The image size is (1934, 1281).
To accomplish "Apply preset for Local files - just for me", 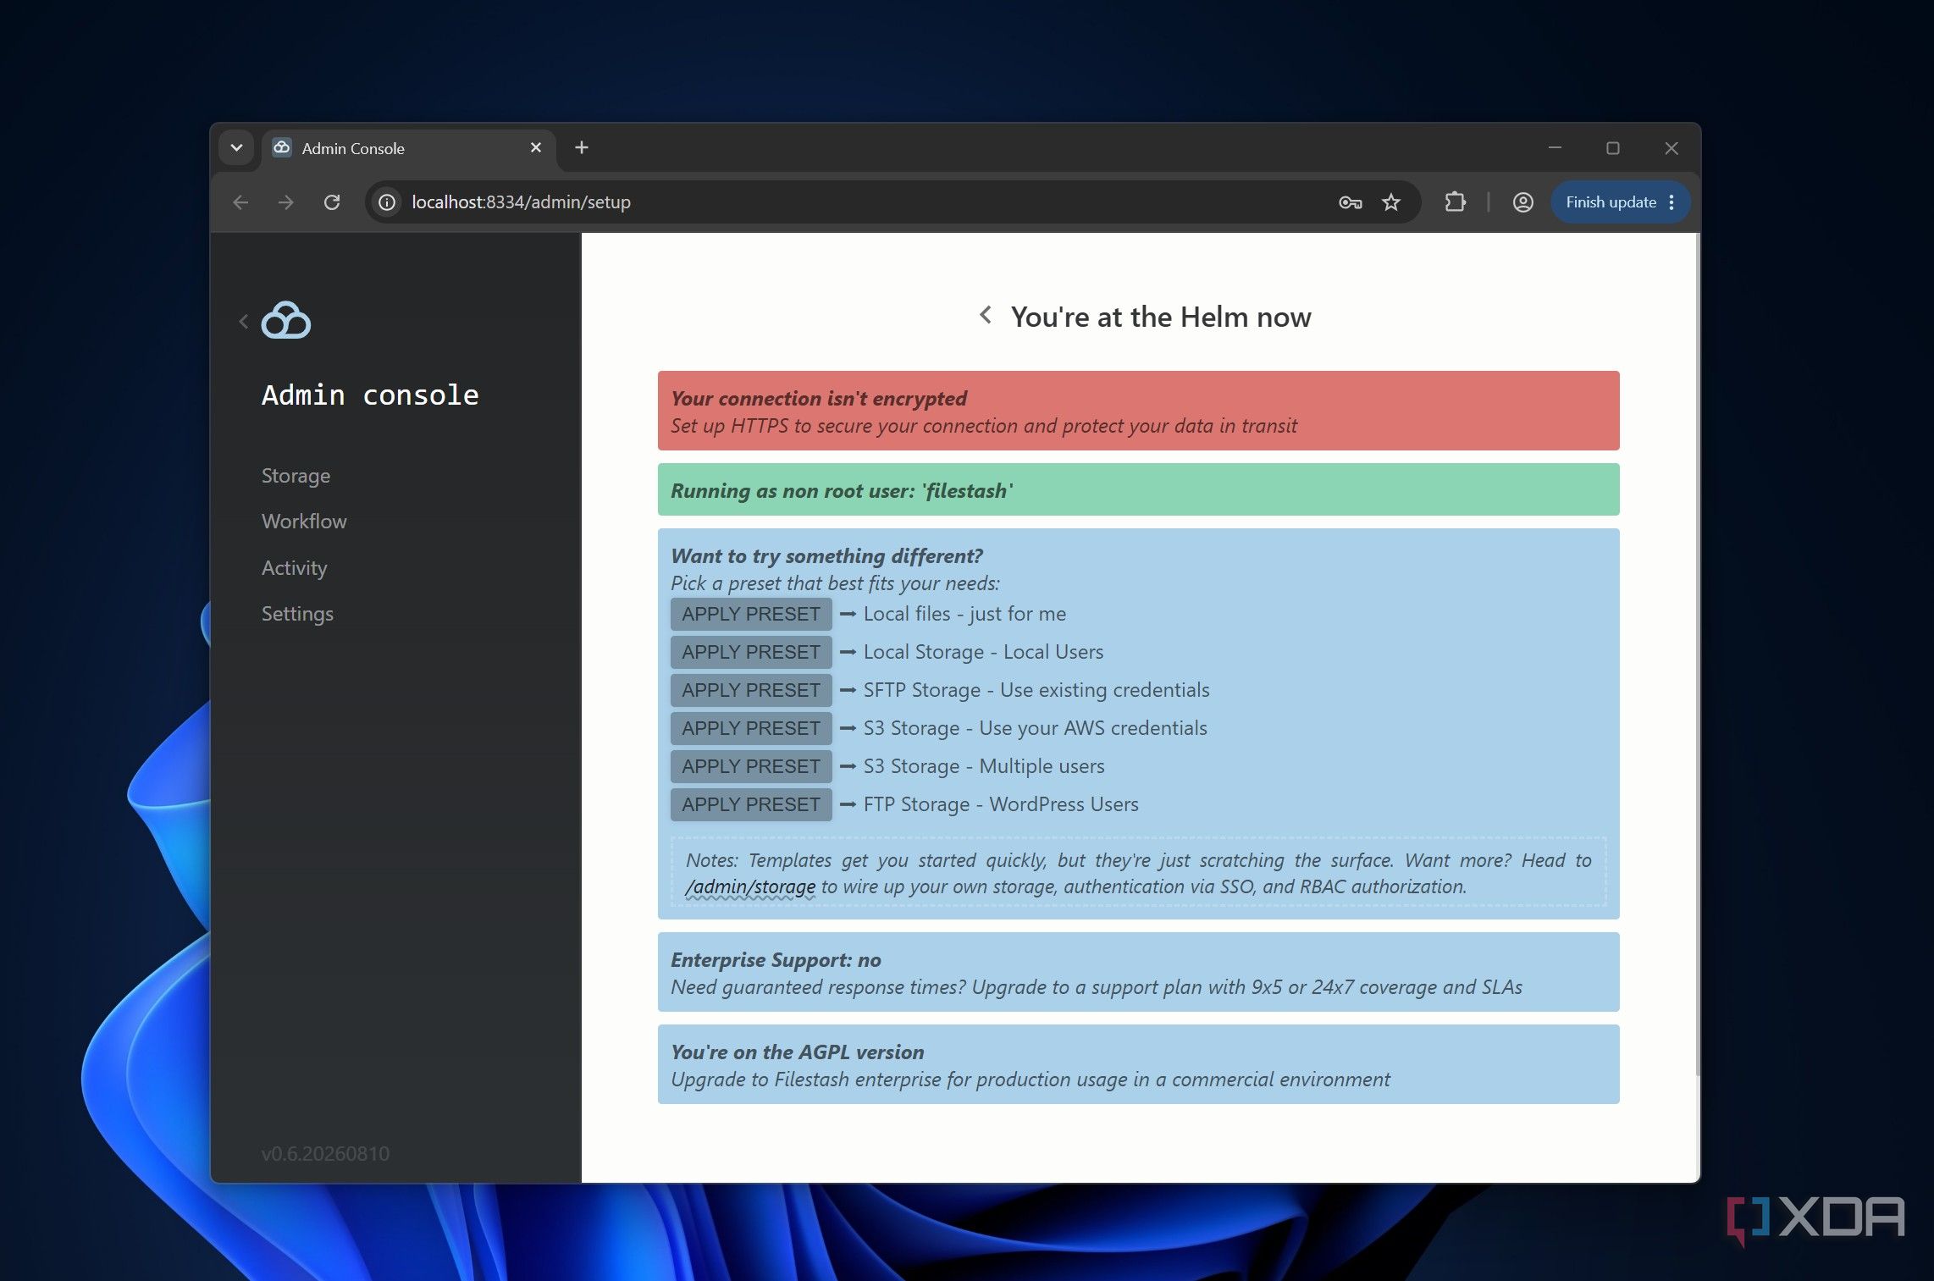I will click(x=751, y=614).
